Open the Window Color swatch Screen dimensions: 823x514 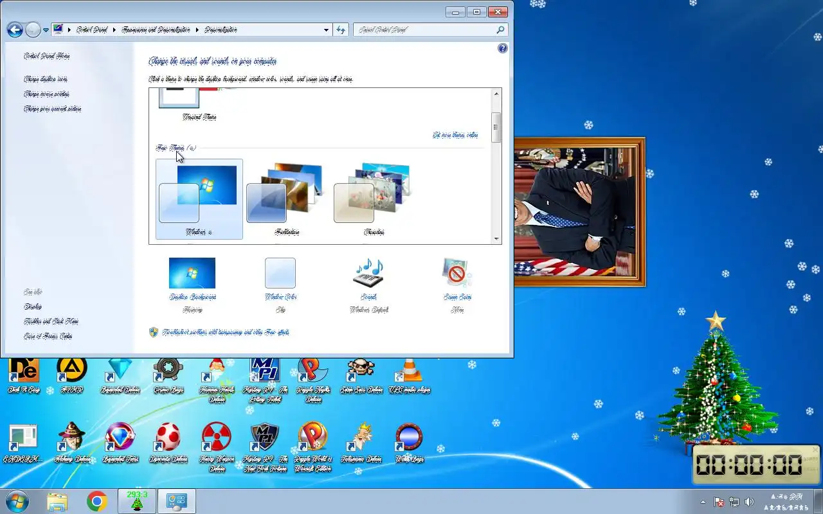click(280, 273)
